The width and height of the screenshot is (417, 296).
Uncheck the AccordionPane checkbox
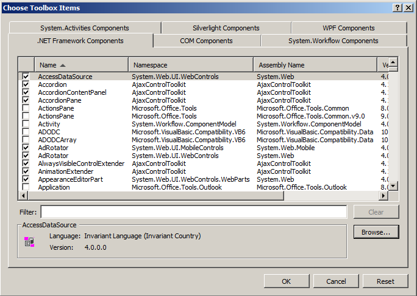pos(26,100)
